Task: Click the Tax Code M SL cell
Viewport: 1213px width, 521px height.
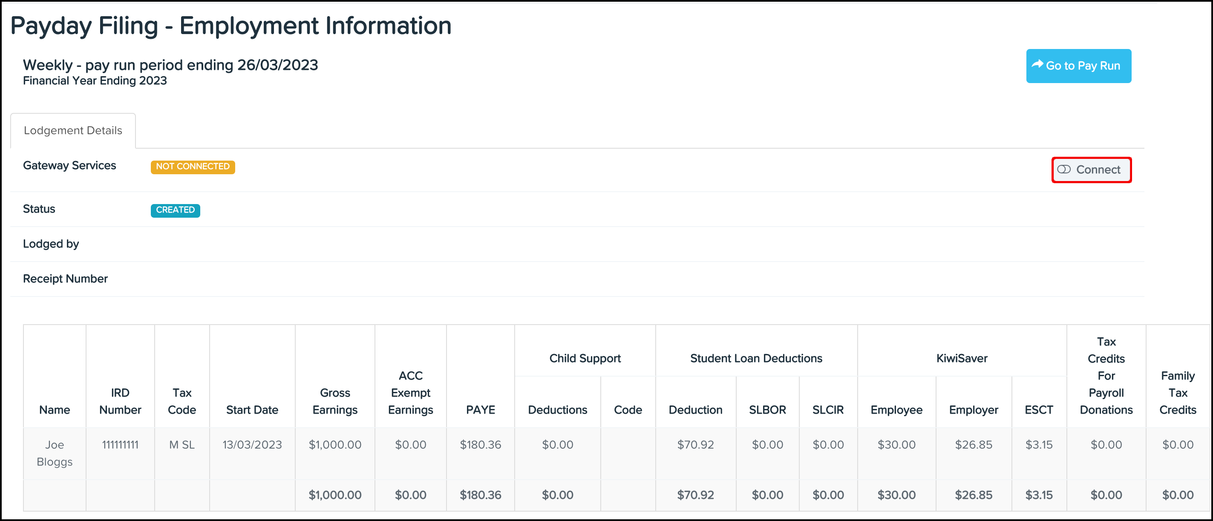Action: tap(182, 444)
